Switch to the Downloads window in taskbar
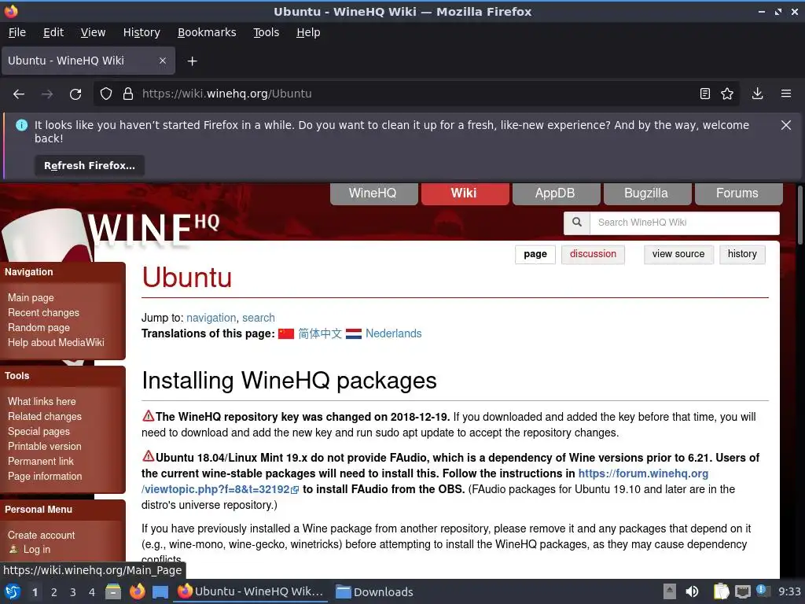Image resolution: width=805 pixels, height=604 pixels. 374,592
